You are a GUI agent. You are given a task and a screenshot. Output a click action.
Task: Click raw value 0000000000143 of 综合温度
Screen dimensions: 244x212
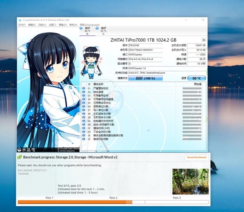[x=192, y=92]
